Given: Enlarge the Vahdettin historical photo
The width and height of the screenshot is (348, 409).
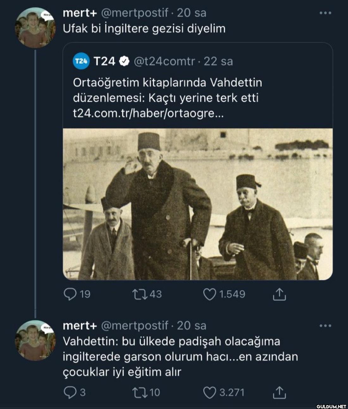Looking at the screenshot, I should (x=197, y=204).
